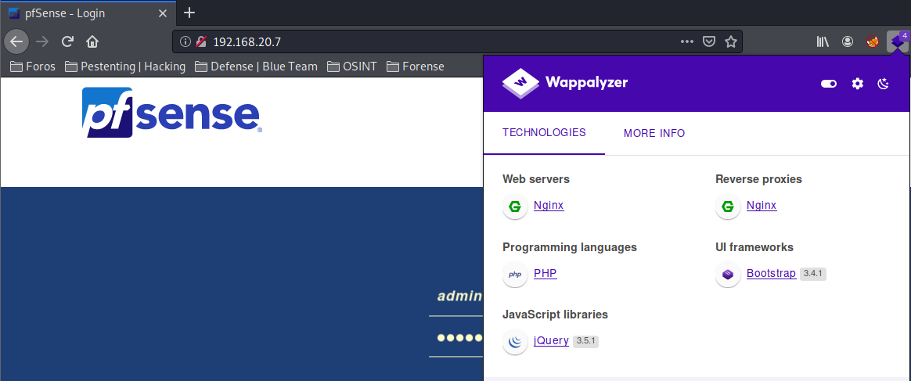Click the pfSense logo
911x381 pixels.
point(172,112)
